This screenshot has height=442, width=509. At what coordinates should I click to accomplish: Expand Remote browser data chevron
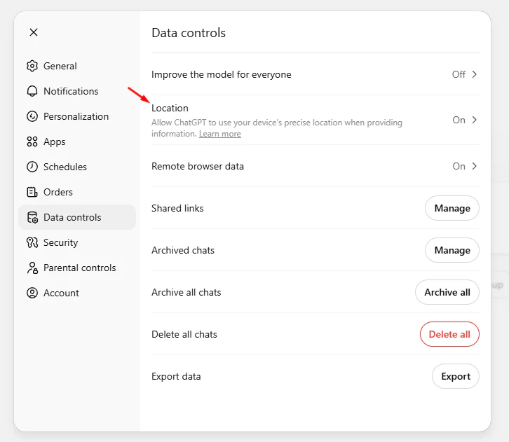(474, 166)
